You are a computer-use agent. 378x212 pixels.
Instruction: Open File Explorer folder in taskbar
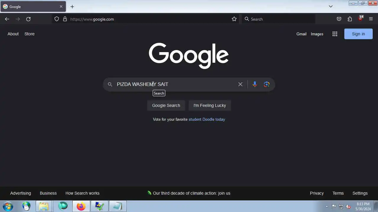tap(44, 206)
